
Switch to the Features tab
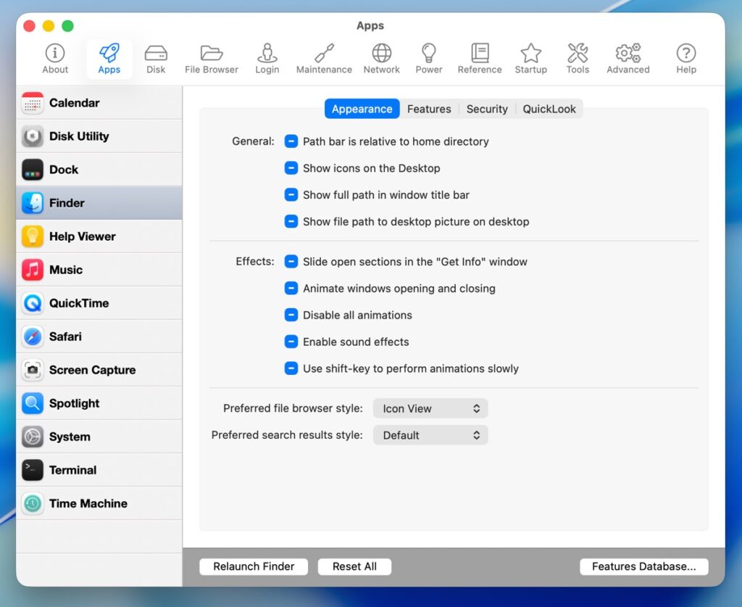point(429,109)
